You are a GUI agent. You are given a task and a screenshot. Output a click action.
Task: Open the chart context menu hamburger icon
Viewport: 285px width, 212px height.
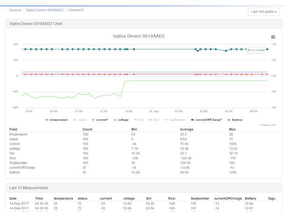point(273,37)
